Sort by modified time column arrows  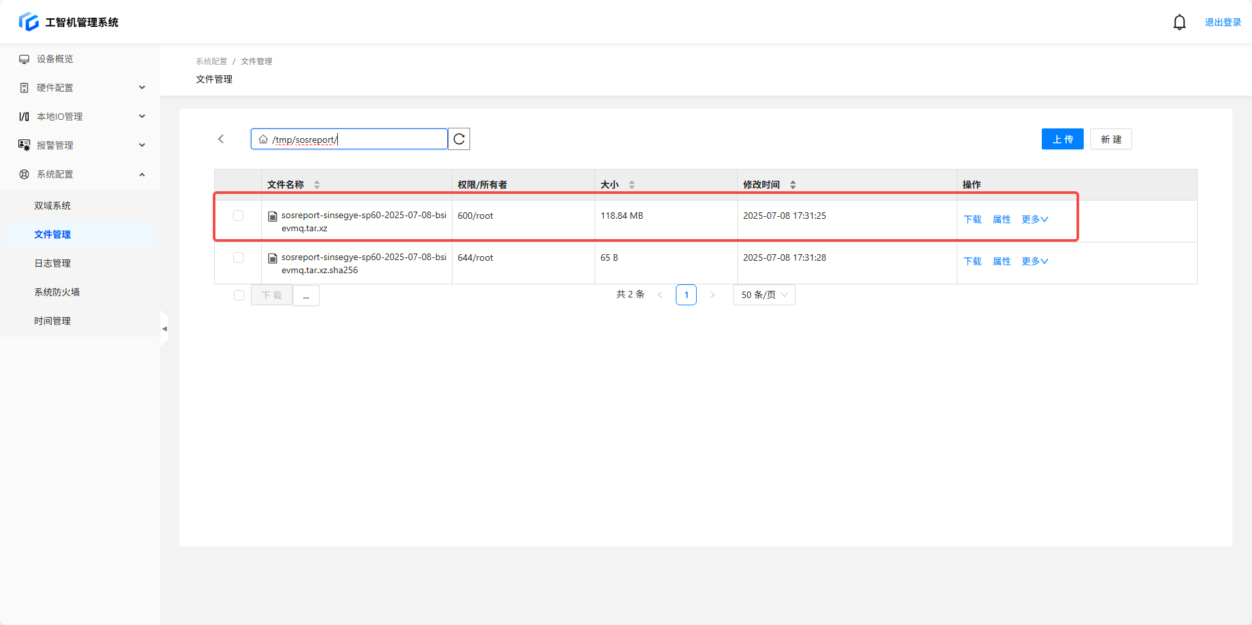click(x=793, y=185)
